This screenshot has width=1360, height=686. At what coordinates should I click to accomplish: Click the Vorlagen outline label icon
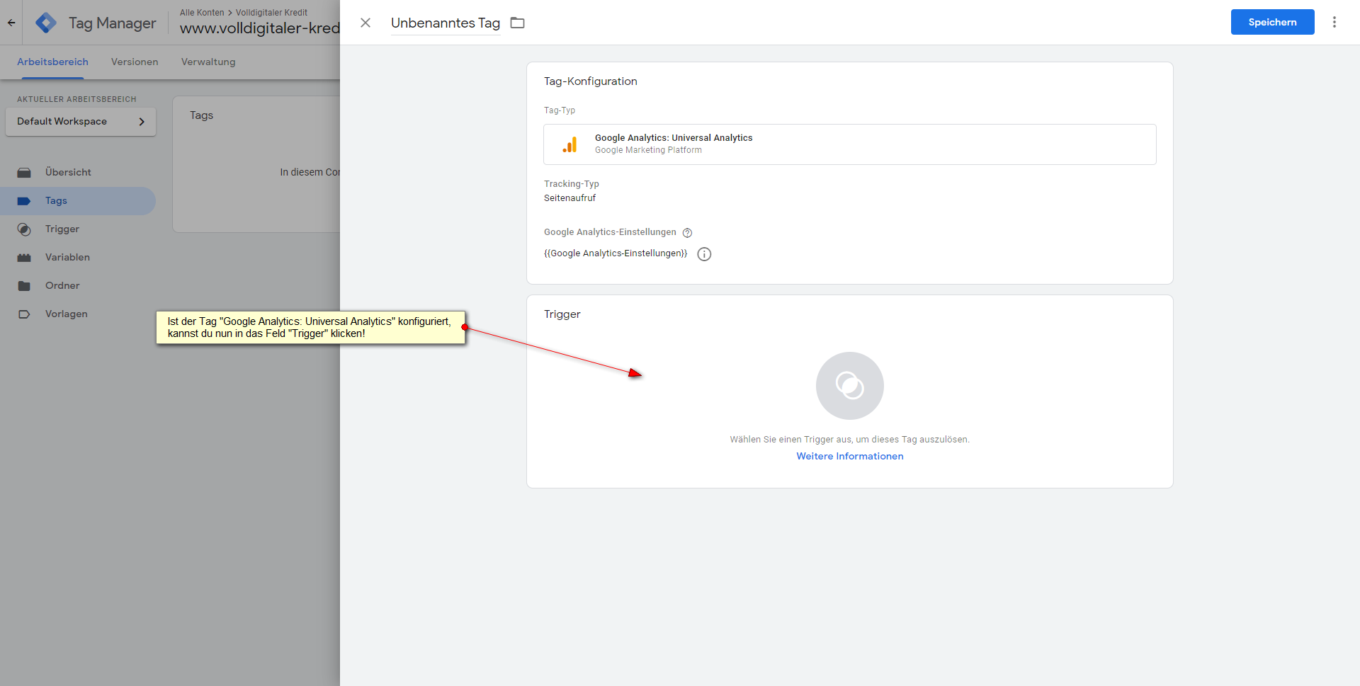(24, 314)
